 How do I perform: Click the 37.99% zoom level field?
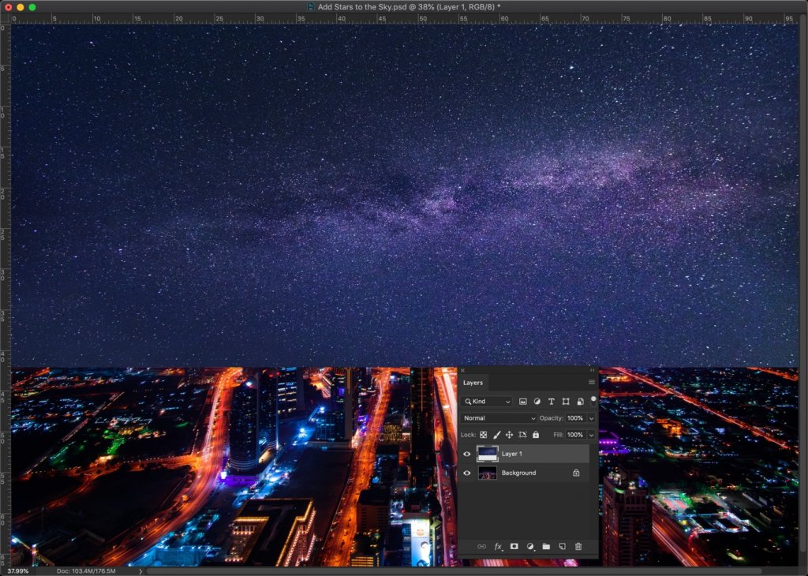[18, 570]
